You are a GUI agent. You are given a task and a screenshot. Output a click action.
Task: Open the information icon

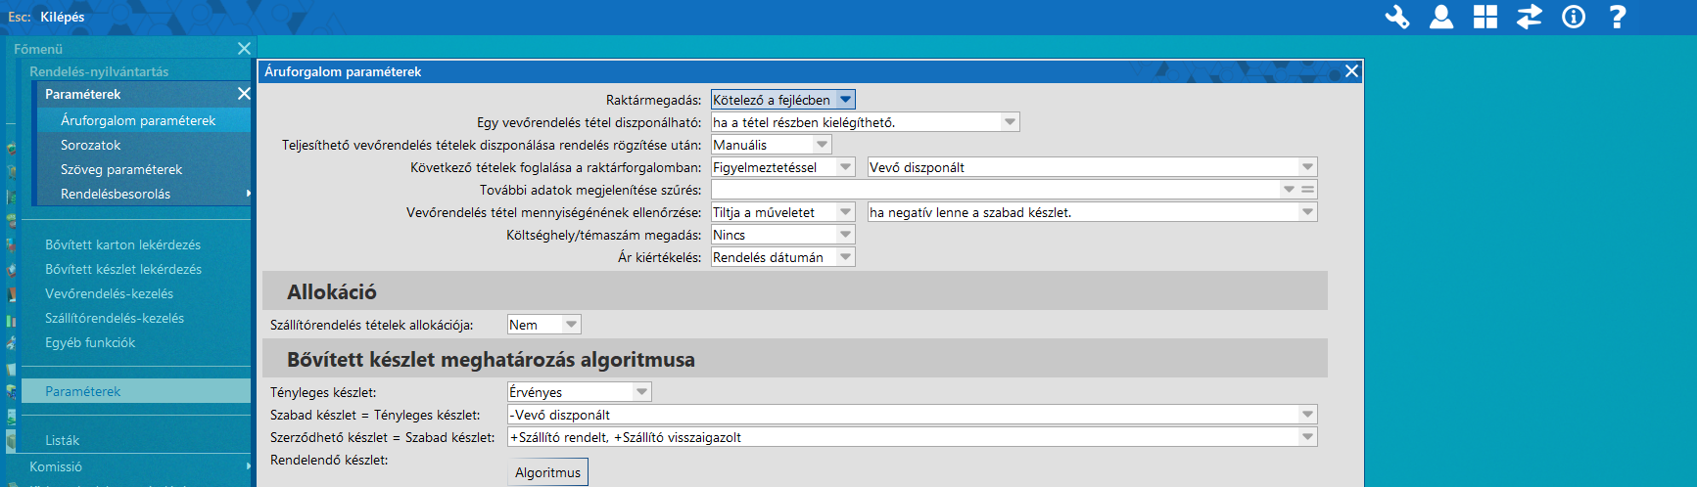tap(1574, 17)
